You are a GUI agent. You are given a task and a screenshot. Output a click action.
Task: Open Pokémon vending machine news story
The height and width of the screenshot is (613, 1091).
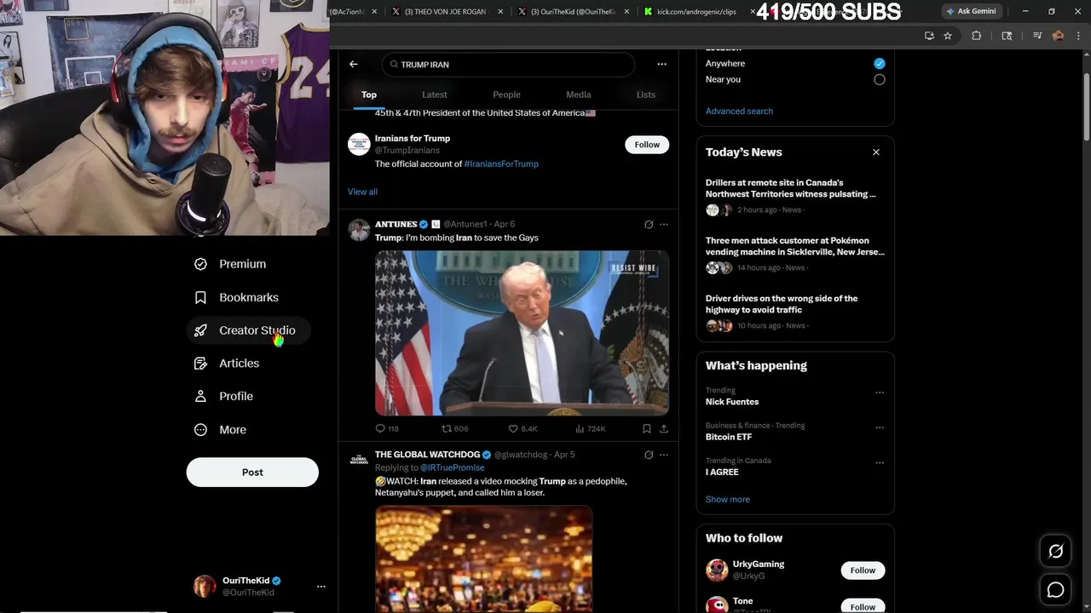pyautogui.click(x=795, y=254)
